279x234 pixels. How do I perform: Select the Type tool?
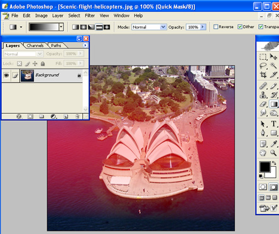273,124
